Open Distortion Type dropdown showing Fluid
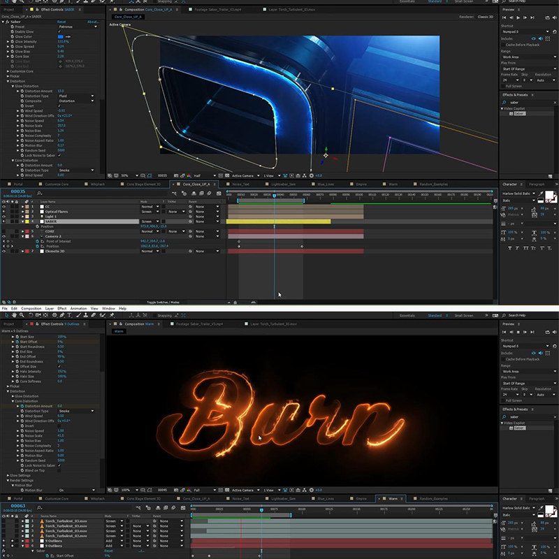 (x=76, y=96)
